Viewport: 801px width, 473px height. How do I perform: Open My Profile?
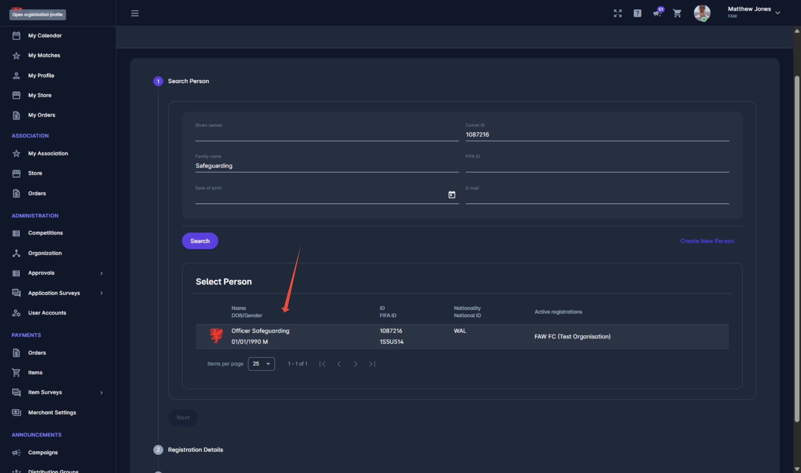[x=41, y=76]
